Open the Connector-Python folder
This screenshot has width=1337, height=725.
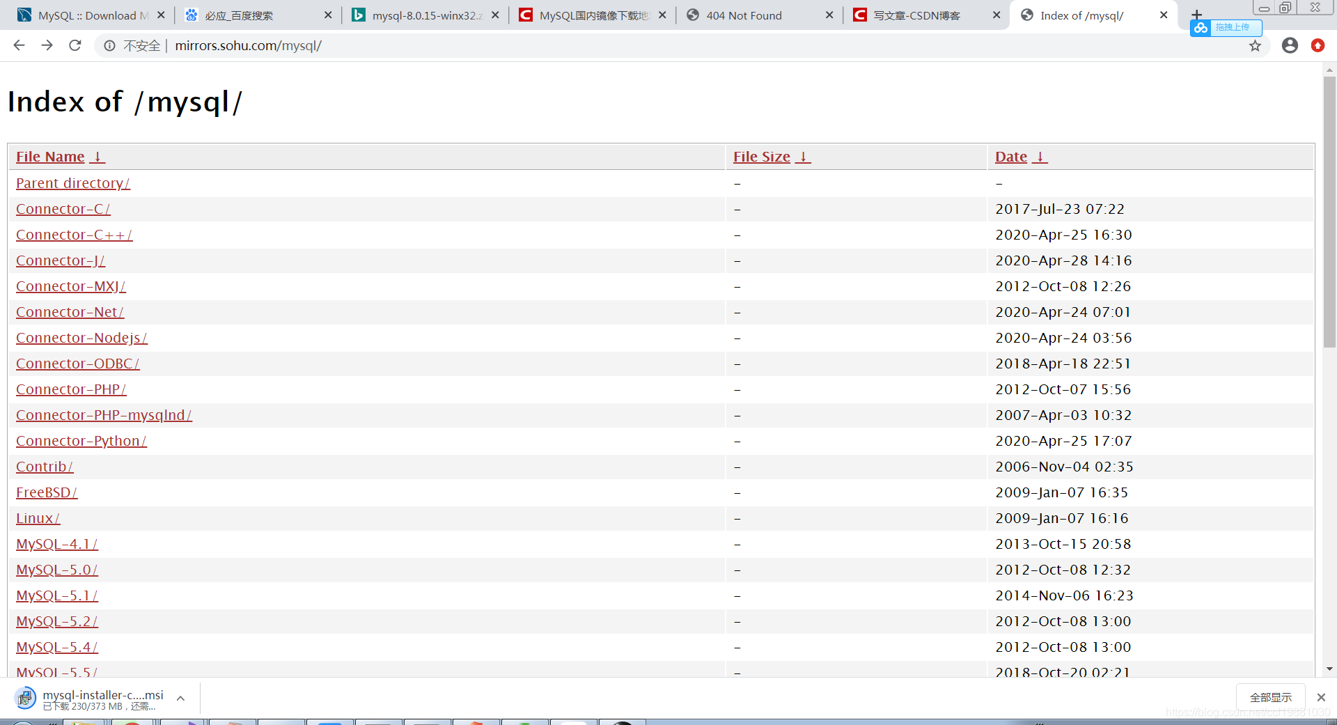click(x=81, y=441)
